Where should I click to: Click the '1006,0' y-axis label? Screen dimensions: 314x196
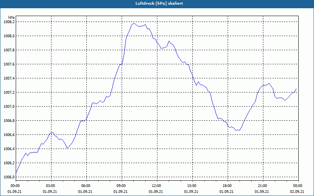(9, 177)
